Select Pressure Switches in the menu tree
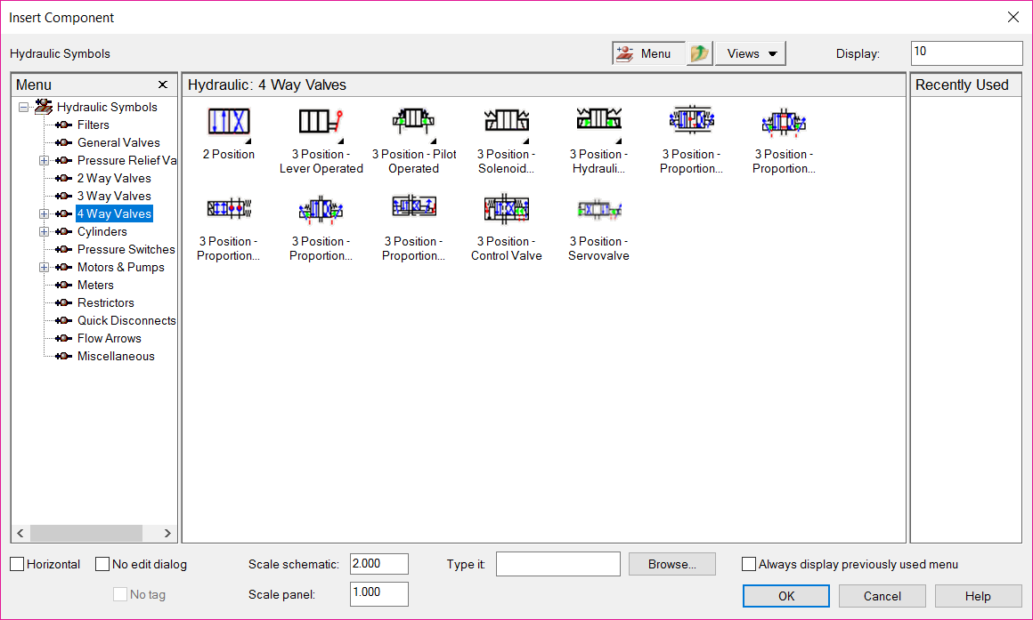 coord(126,249)
